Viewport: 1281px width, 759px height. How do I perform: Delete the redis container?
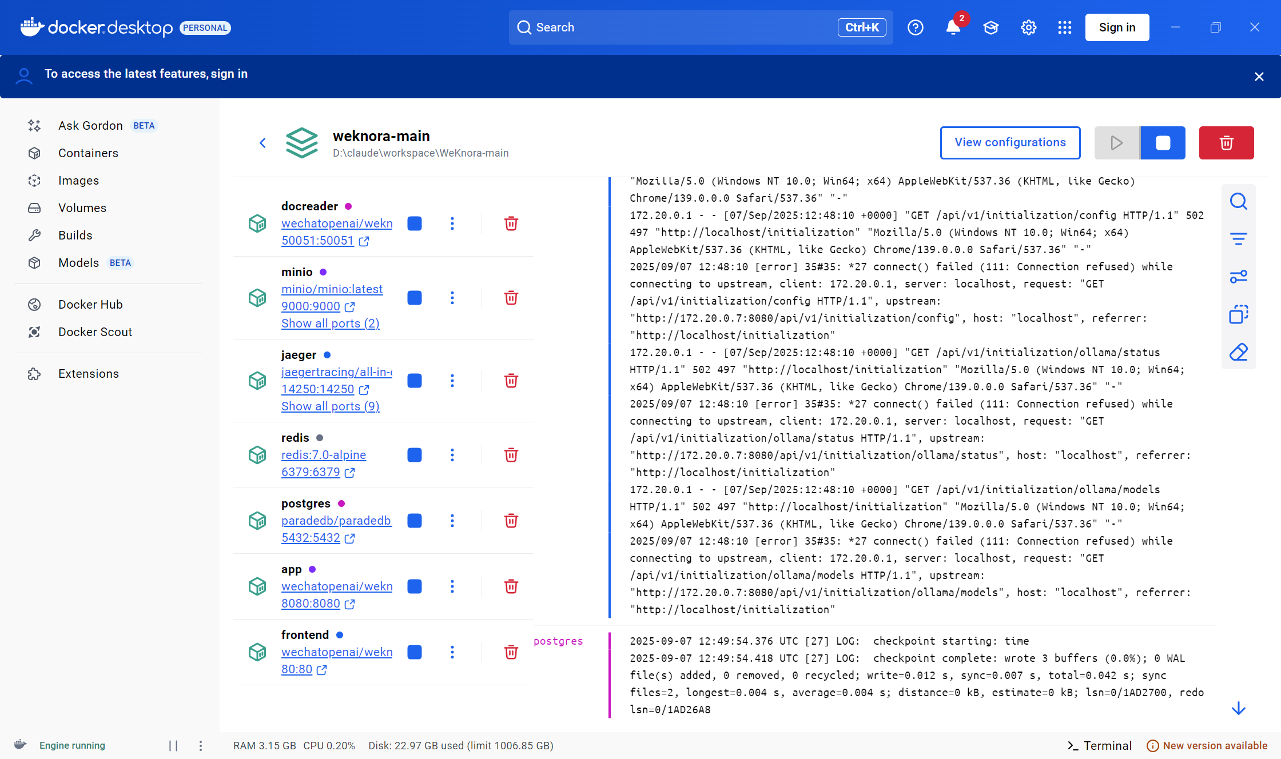click(x=511, y=455)
